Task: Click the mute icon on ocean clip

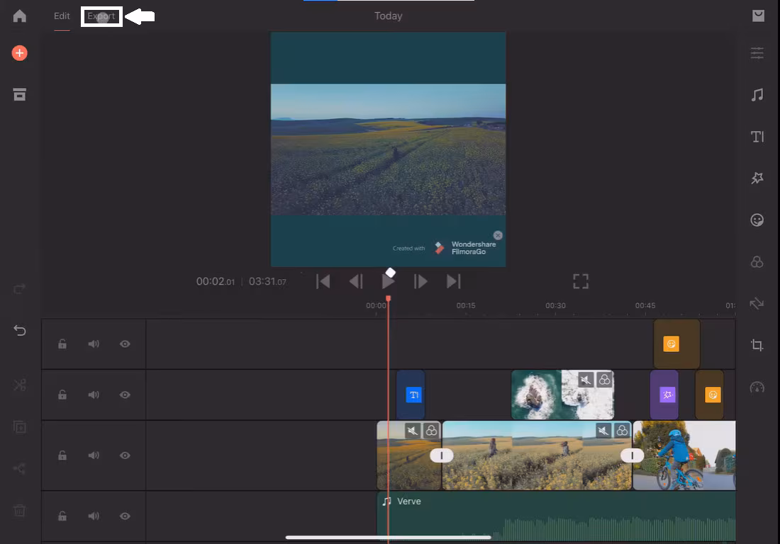Action: tap(586, 380)
